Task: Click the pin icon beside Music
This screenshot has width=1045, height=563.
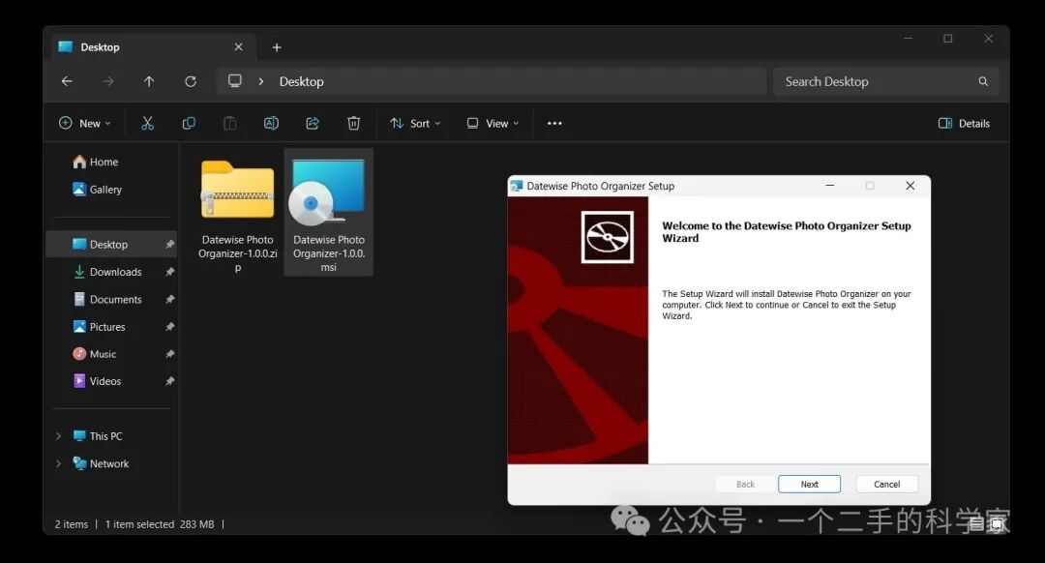Action: coord(170,354)
